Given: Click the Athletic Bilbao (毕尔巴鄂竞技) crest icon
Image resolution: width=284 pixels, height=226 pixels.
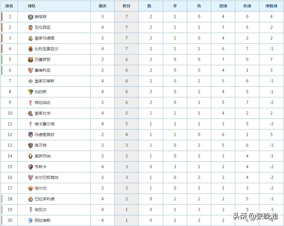Looking at the screenshot, I should click(31, 178).
